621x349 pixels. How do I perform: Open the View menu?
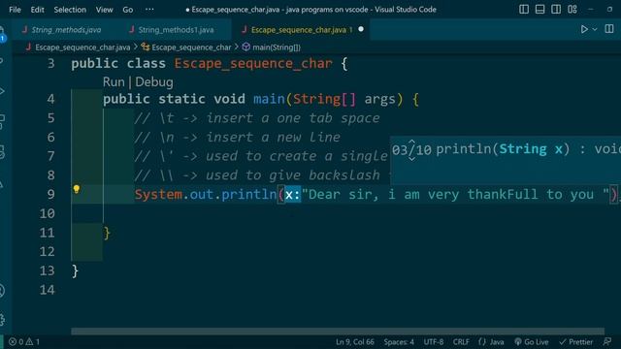[x=104, y=10]
